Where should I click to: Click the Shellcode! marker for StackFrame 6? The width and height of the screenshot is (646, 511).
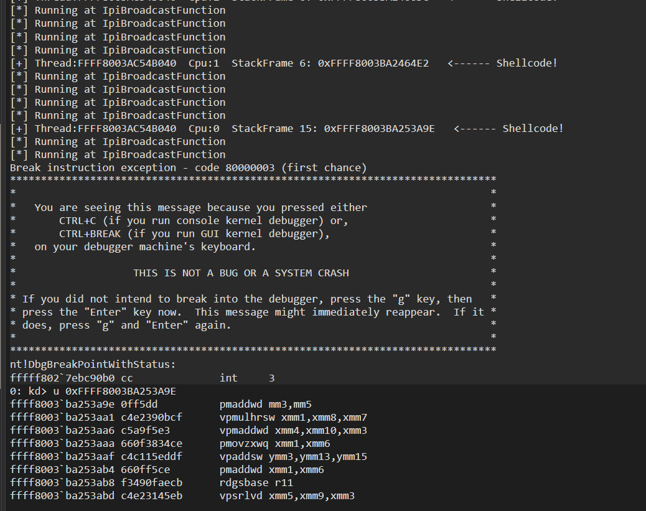527,63
